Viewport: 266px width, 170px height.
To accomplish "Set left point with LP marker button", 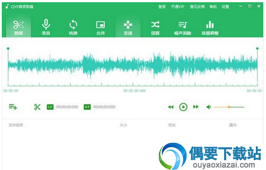I will pos(50,107).
